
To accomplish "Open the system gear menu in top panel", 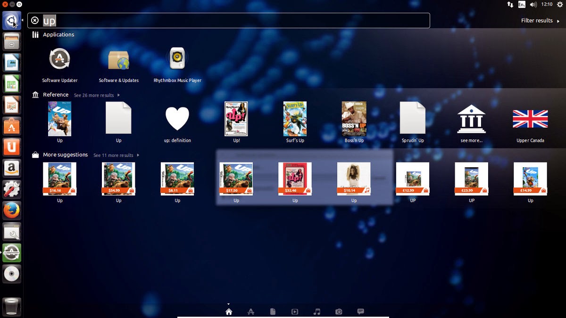I will pos(560,4).
